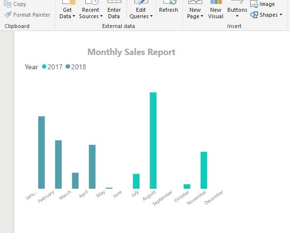Activate the Format Painter tool
This screenshot has height=233, width=290.
[27, 15]
